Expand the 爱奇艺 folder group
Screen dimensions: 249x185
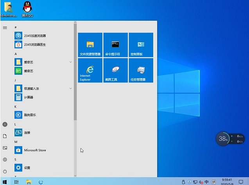[x=70, y=62]
